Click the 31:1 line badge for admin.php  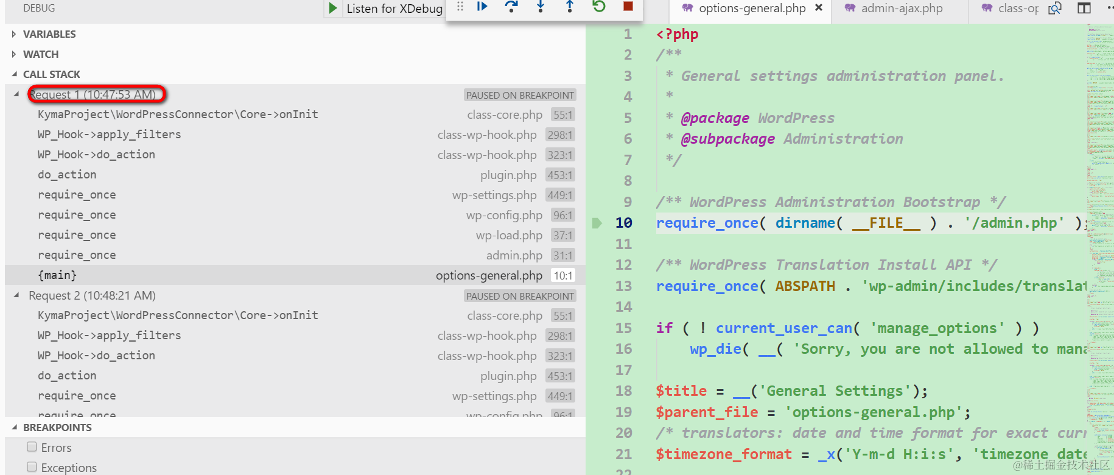point(562,255)
